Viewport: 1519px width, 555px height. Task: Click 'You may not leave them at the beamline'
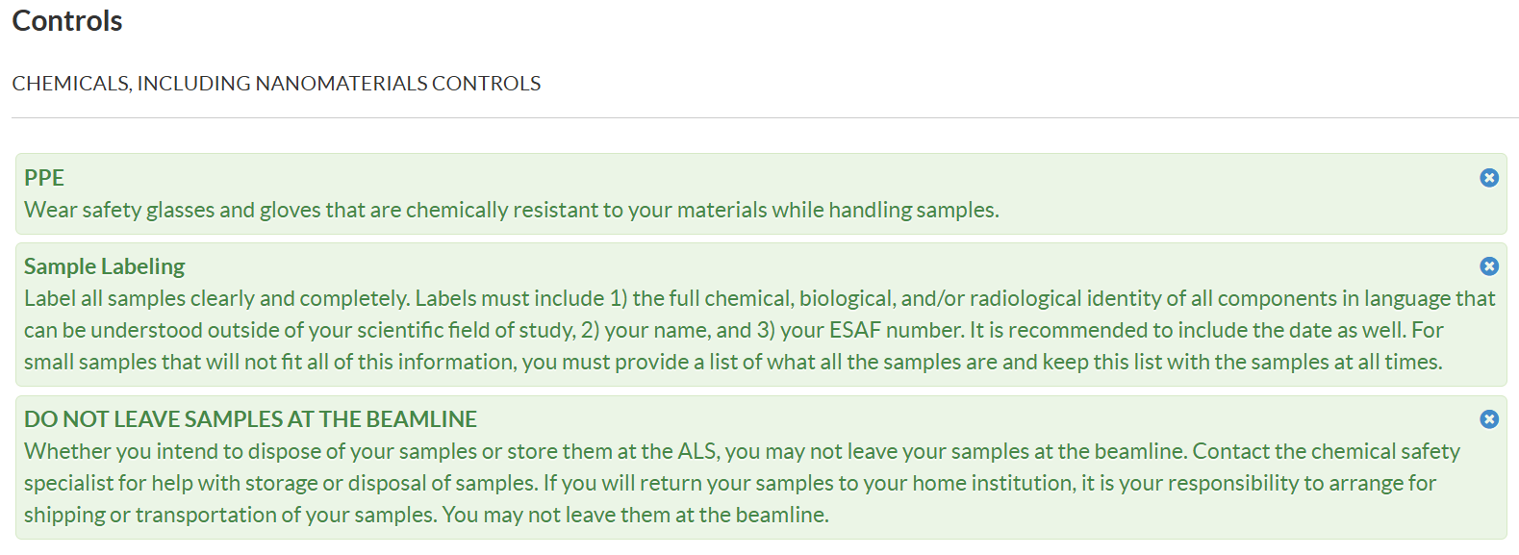tap(635, 515)
